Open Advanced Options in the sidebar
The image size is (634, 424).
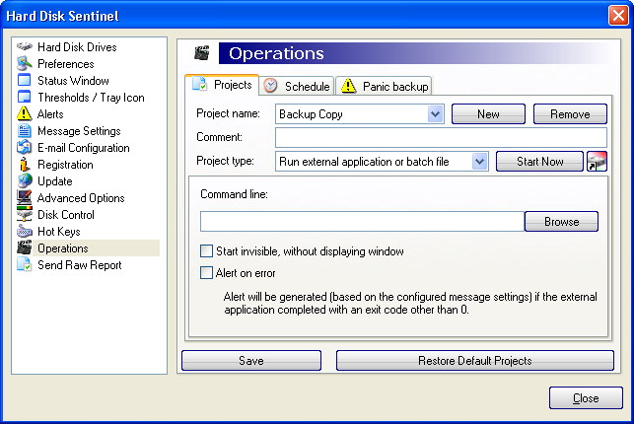[81, 198]
